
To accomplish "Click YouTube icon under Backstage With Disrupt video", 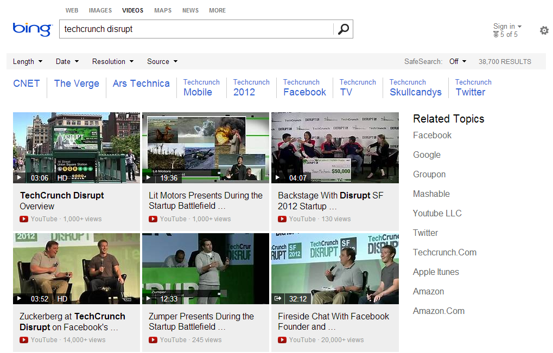I will tap(282, 219).
